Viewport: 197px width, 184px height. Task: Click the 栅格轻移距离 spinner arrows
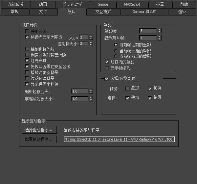(91, 91)
